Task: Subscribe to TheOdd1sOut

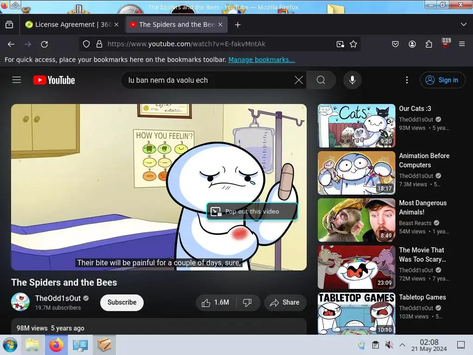Action: tap(122, 302)
